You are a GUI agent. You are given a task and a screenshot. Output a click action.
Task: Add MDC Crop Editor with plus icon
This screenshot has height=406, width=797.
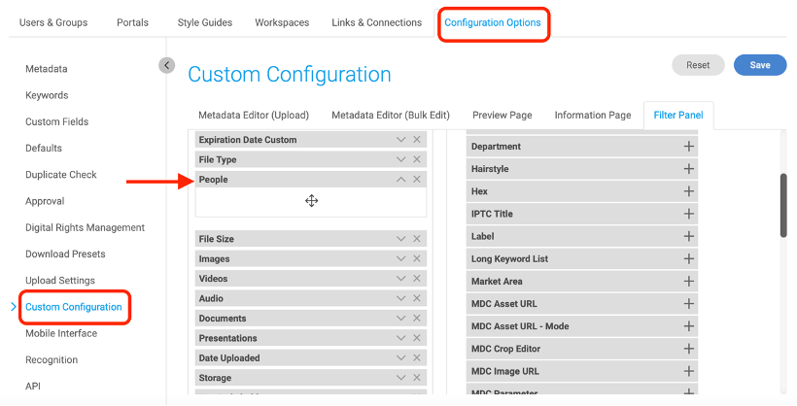tap(689, 349)
